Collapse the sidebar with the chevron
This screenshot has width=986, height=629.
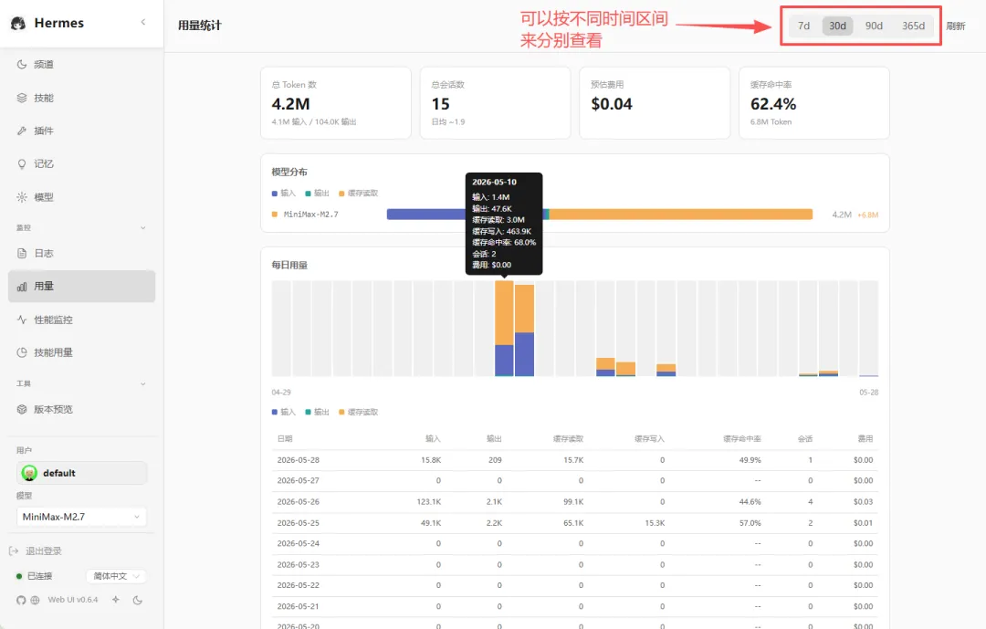tap(143, 22)
